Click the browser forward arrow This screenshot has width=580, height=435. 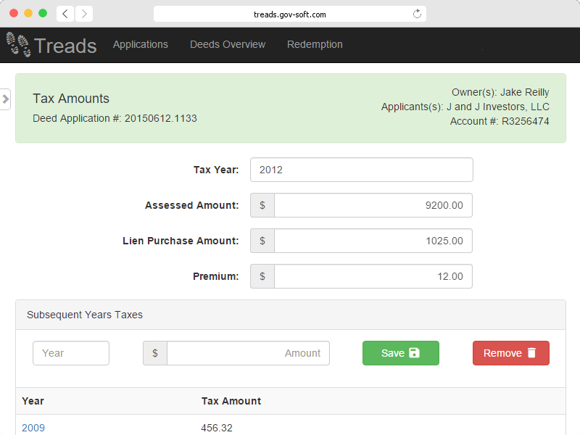(x=84, y=14)
